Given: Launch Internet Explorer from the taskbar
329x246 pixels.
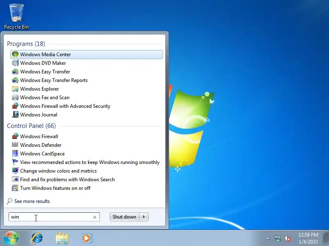Looking at the screenshot, I should (37, 238).
